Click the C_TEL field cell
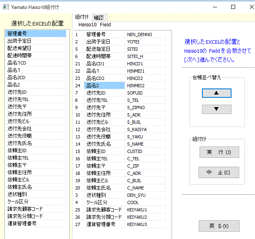The image size is (255, 239). (x=145, y=159)
